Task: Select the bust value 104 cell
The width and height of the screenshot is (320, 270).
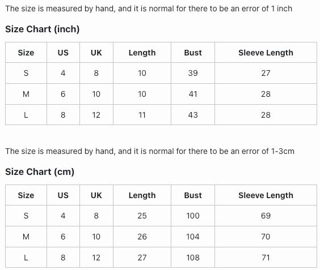Action: pos(193,237)
